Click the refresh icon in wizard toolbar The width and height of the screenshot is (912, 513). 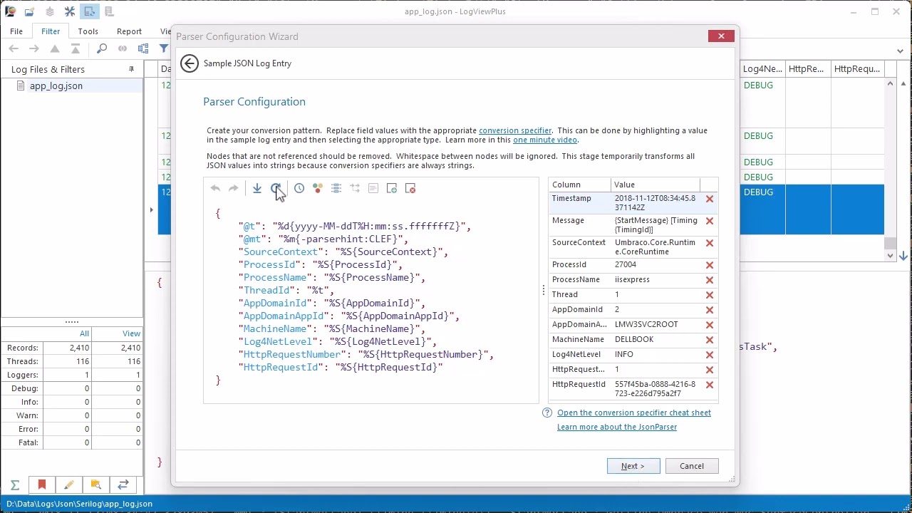click(x=276, y=188)
